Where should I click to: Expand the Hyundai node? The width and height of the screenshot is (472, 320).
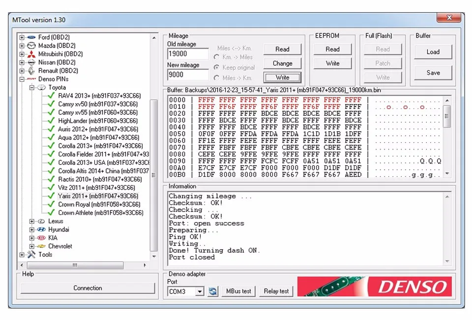(32, 230)
